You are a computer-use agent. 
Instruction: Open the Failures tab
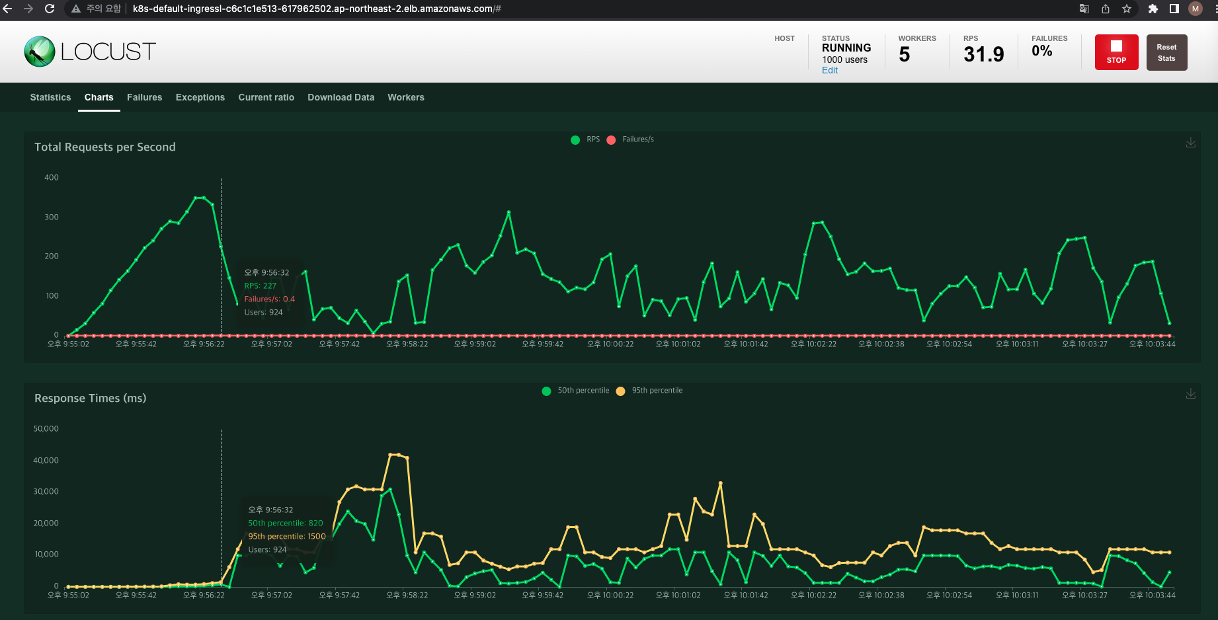(x=145, y=97)
